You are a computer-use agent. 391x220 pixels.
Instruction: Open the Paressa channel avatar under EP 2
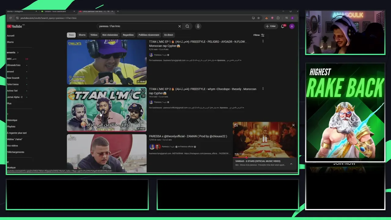[x=151, y=102]
